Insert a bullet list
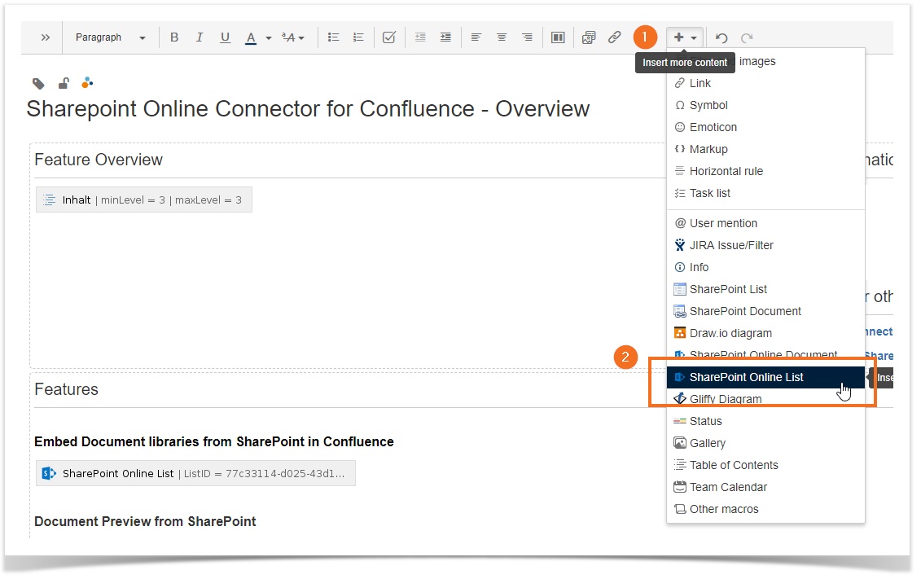The width and height of the screenshot is (921, 579). point(333,37)
